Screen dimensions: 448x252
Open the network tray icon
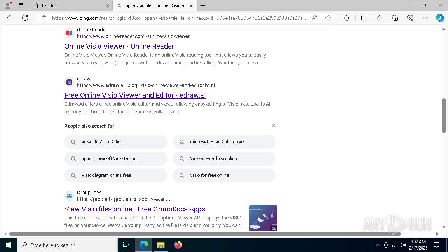(394, 245)
